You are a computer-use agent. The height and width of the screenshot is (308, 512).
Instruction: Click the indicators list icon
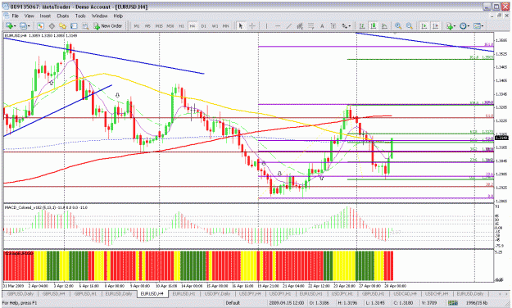click(x=450, y=25)
